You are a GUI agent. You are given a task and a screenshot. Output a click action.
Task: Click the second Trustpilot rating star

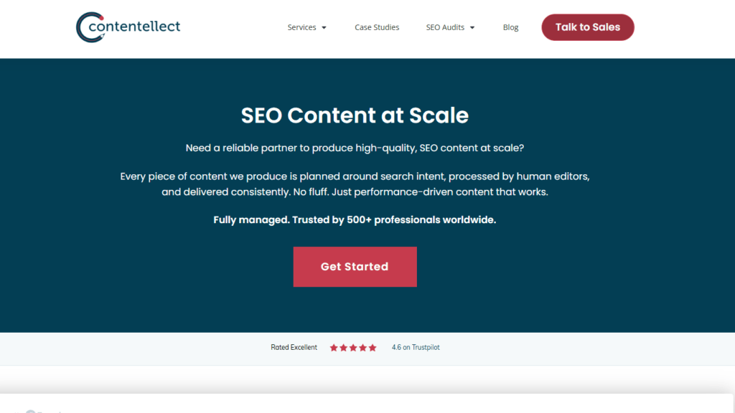click(x=343, y=348)
